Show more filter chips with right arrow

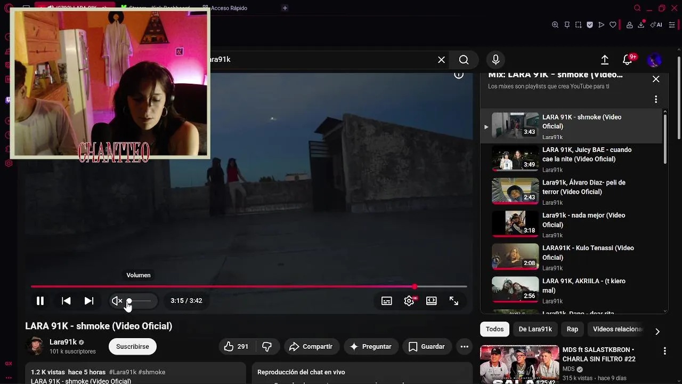click(x=657, y=331)
